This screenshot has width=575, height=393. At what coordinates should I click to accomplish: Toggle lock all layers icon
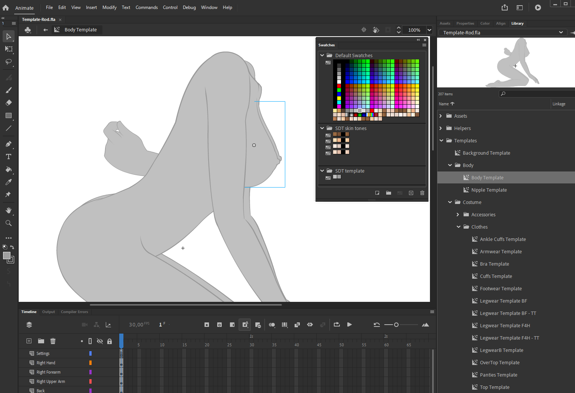[110, 341]
